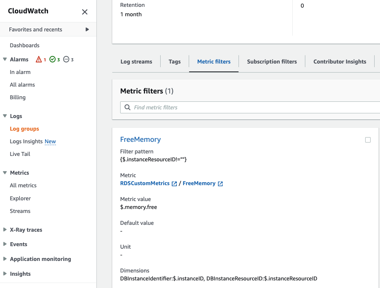
Task: Switch to the Tags tab
Action: pyautogui.click(x=175, y=62)
